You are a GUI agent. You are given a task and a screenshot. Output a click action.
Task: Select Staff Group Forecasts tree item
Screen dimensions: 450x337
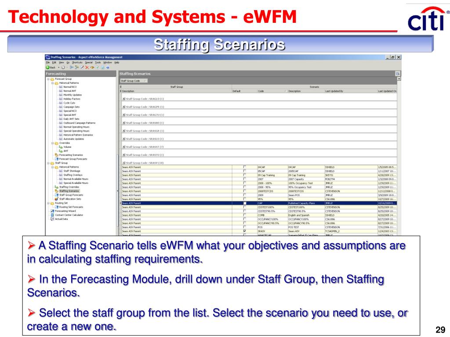(x=71, y=195)
